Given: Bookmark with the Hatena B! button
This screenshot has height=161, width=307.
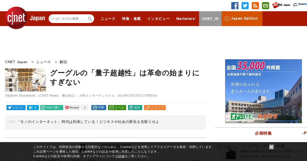Looking at the screenshot, I should pos(33,108).
